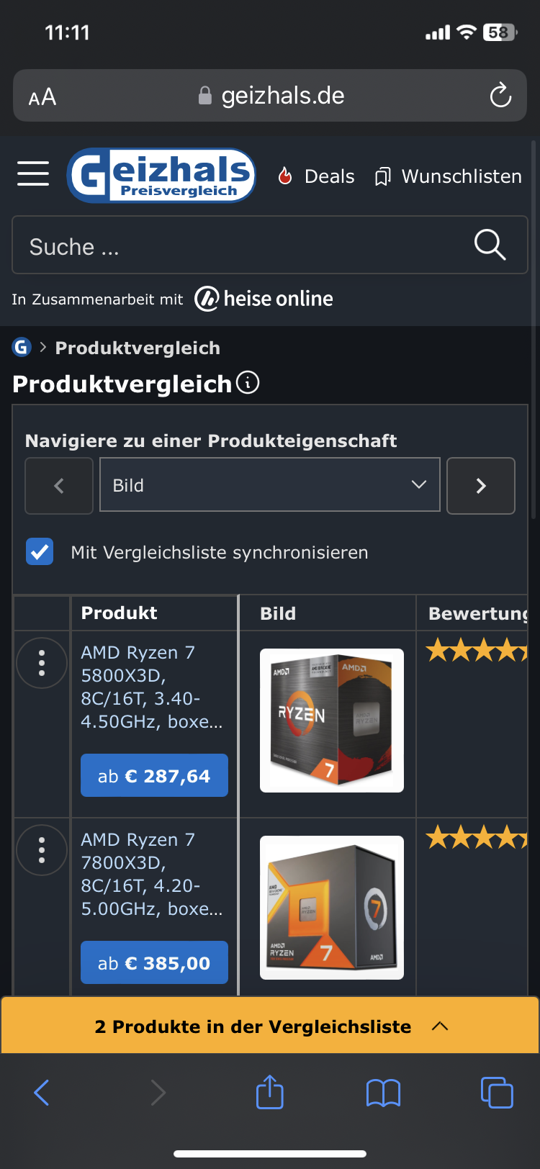
Task: Show open Safari tabs
Action: click(x=497, y=1092)
